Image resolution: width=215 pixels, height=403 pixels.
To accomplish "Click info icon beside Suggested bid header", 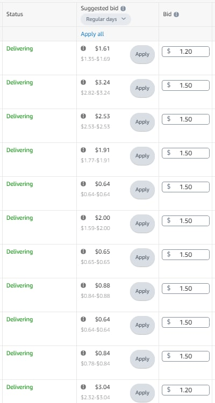I will pos(123,9).
